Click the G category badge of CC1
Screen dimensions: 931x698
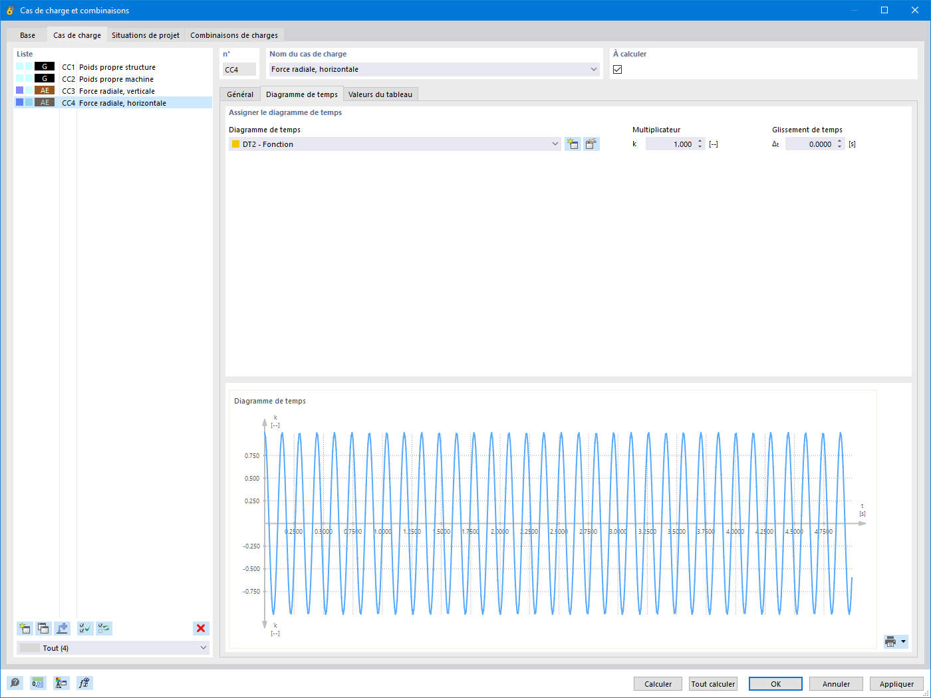pyautogui.click(x=45, y=66)
